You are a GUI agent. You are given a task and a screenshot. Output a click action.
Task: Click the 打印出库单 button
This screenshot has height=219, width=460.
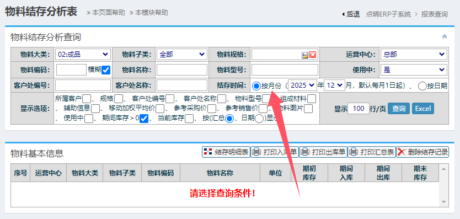(323, 152)
